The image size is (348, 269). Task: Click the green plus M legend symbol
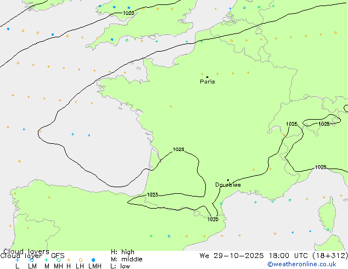click(46, 260)
